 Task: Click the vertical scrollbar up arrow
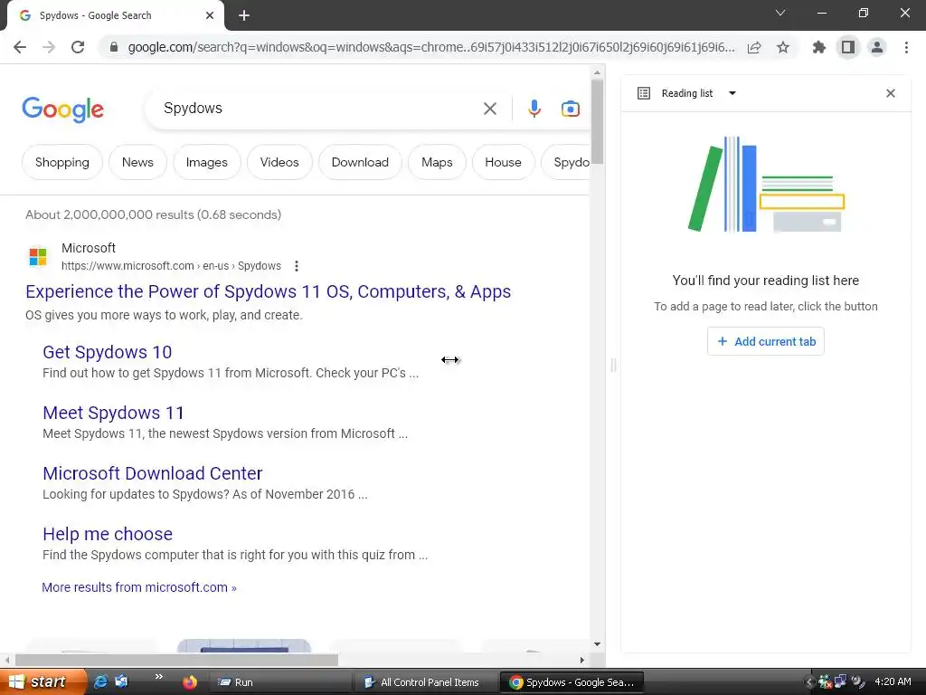tap(597, 72)
